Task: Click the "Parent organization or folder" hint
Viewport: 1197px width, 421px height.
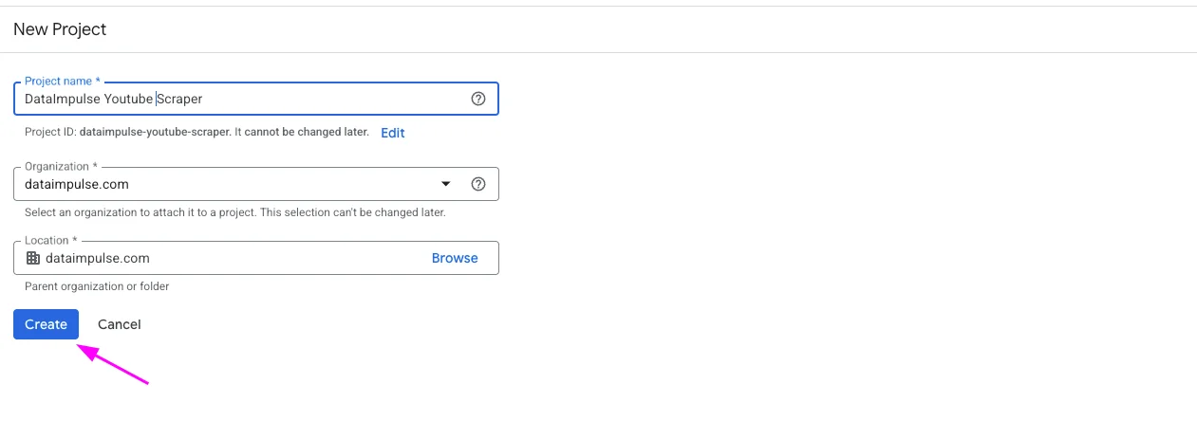Action: [97, 286]
